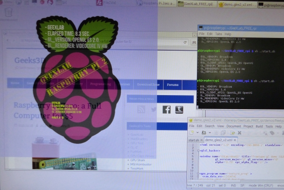
Task: Open the Edit menu in the terminal window
Action: [x=209, y=34]
